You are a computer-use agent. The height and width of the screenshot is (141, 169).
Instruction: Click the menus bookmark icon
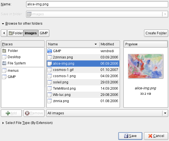[x=4, y=71]
